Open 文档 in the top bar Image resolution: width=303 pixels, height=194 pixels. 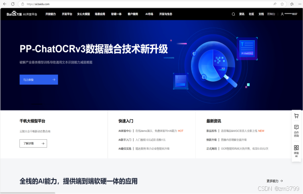[261, 14]
